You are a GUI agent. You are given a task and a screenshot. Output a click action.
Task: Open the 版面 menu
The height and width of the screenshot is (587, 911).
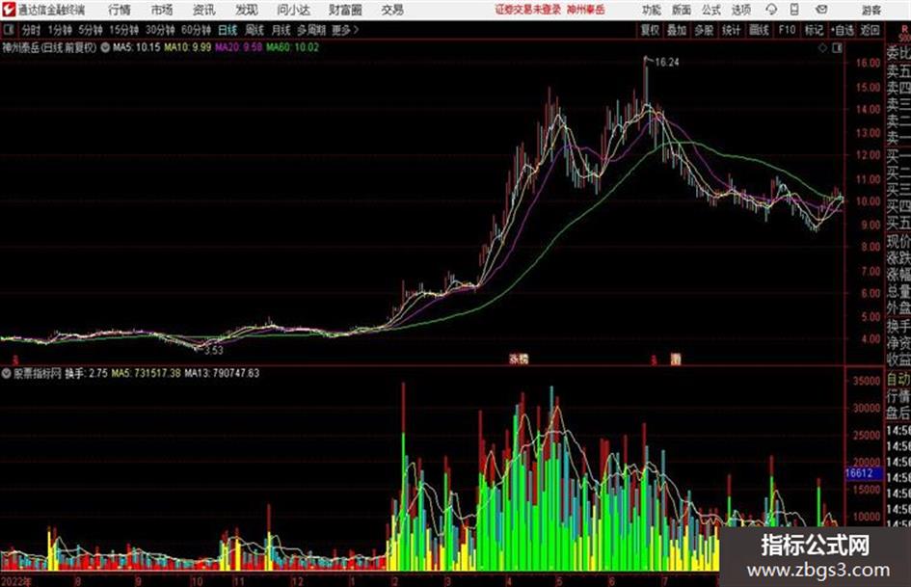pos(682,10)
